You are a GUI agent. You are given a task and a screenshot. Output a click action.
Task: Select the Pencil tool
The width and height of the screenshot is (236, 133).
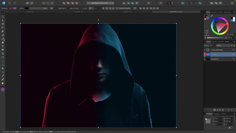tap(3, 35)
